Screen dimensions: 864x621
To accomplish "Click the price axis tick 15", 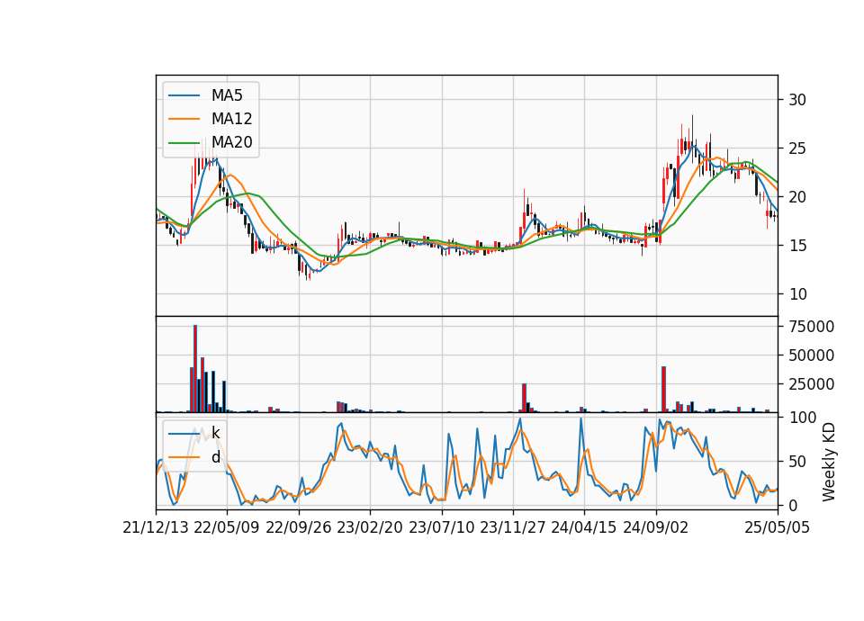I will (x=797, y=245).
